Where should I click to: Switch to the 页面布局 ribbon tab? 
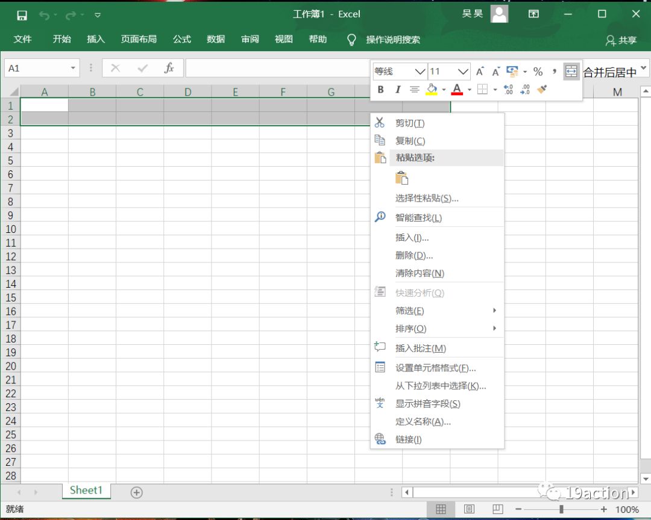(x=139, y=39)
